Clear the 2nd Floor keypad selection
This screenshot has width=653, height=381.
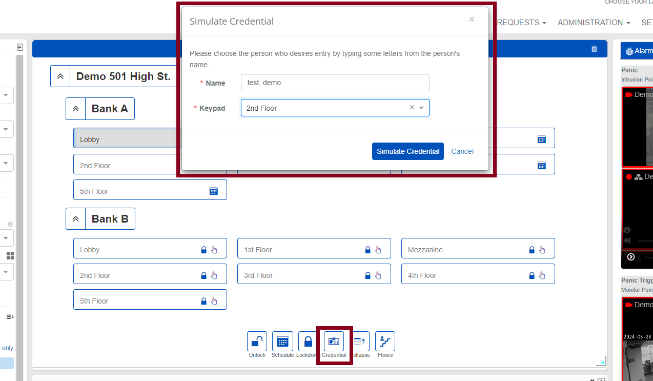(x=412, y=108)
